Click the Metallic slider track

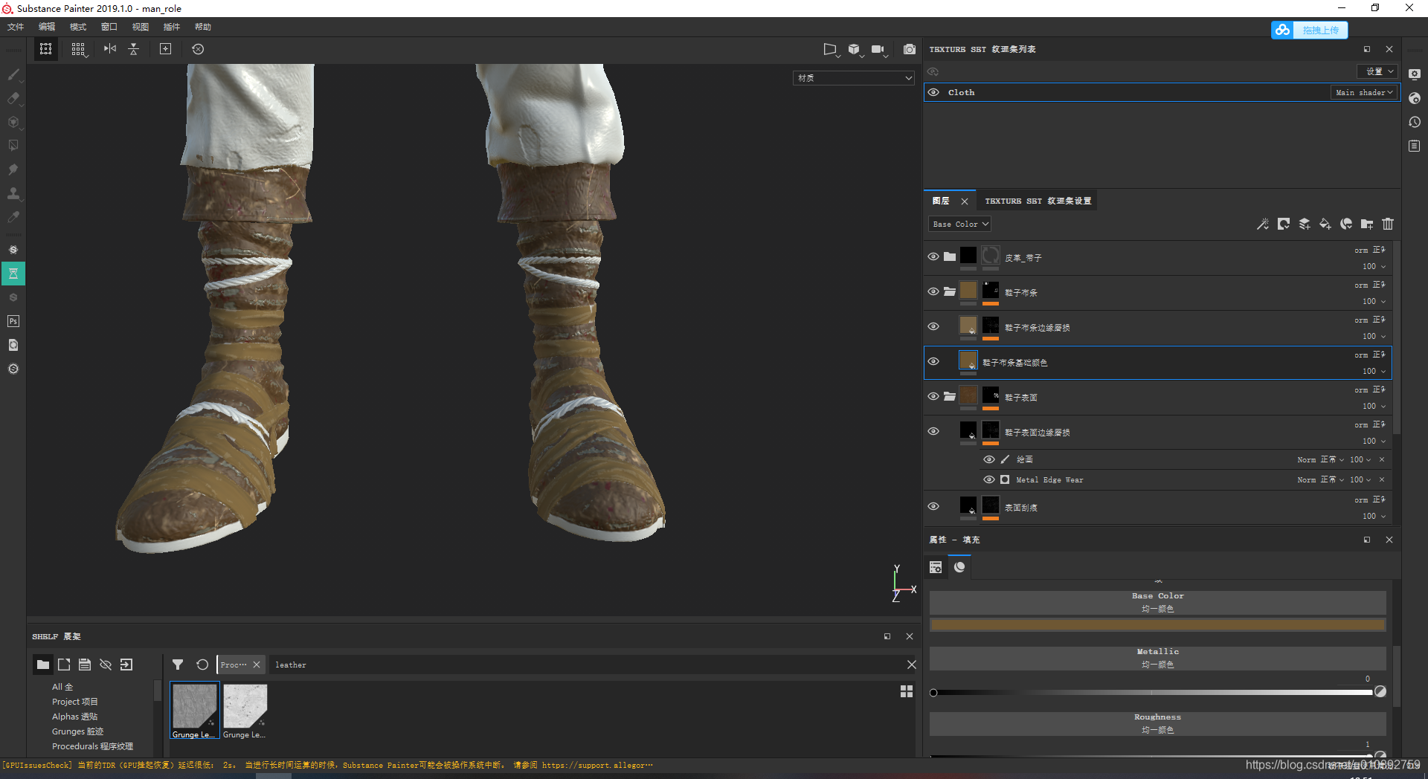pyautogui.click(x=1153, y=692)
